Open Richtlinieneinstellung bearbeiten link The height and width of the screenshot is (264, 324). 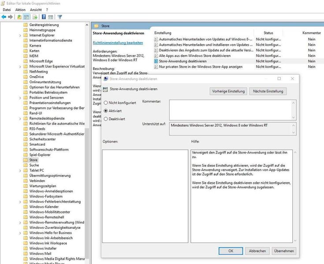[x=118, y=43]
